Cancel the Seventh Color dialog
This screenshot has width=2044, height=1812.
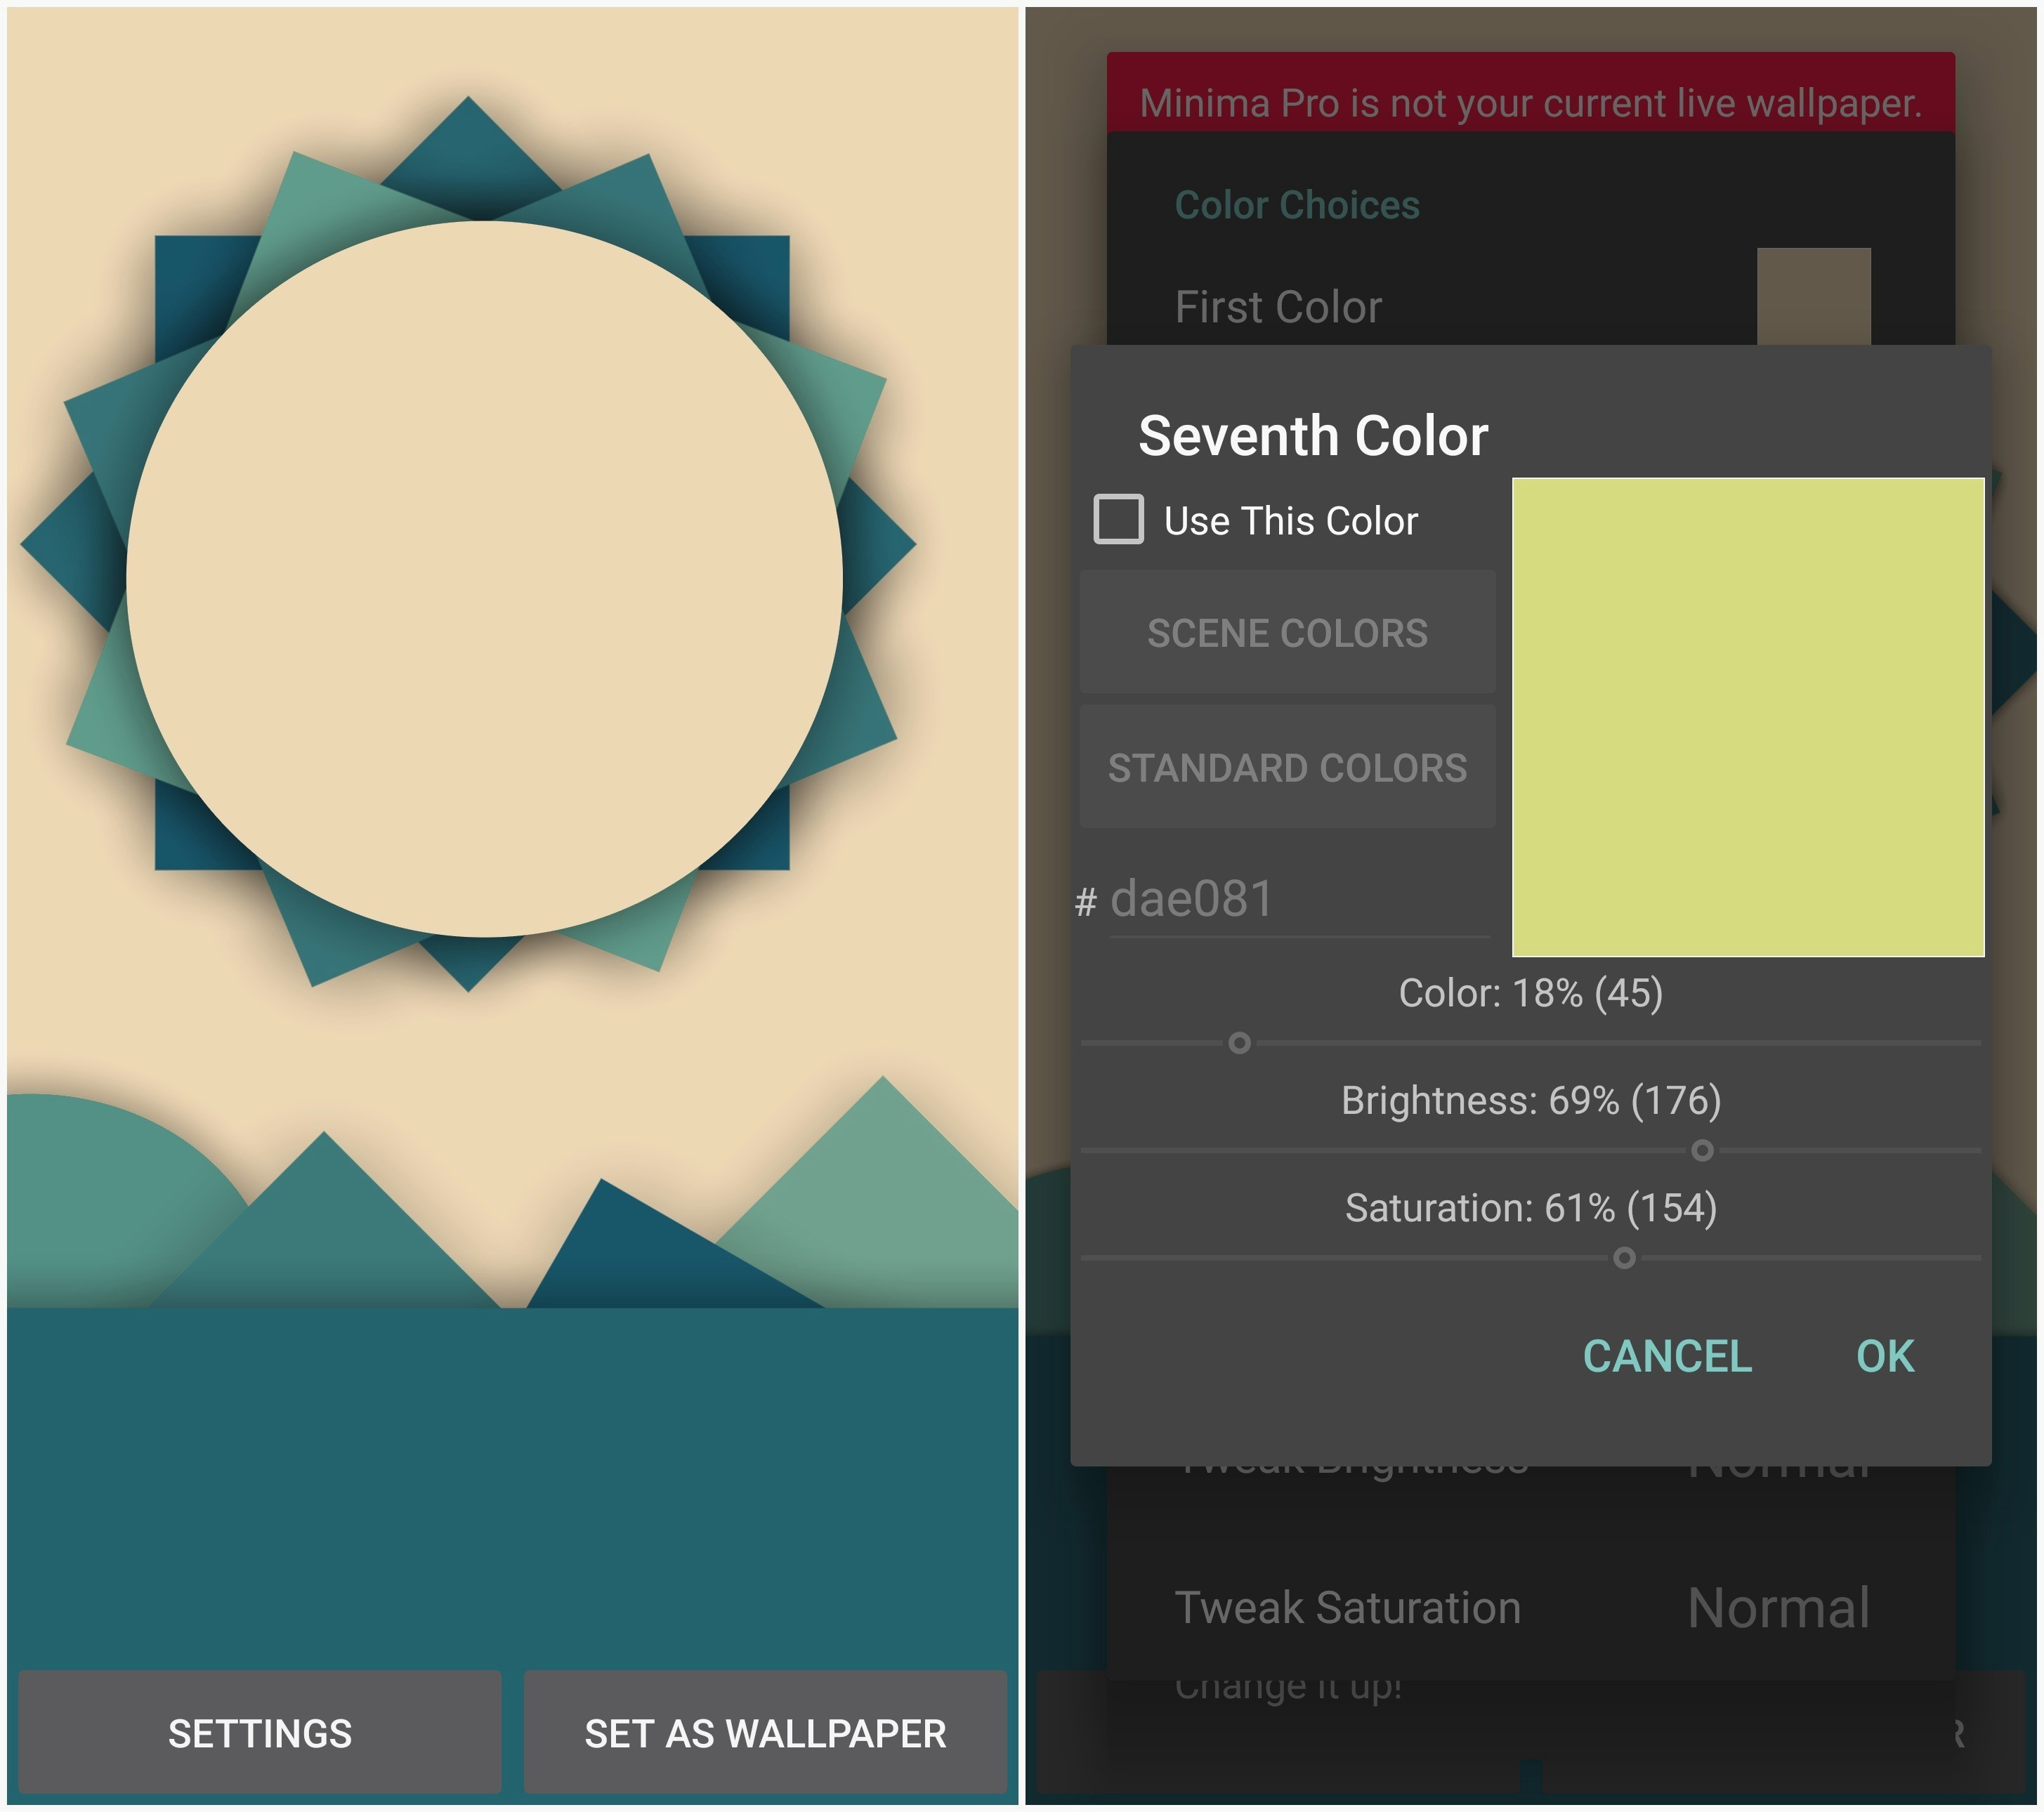coord(1667,1356)
